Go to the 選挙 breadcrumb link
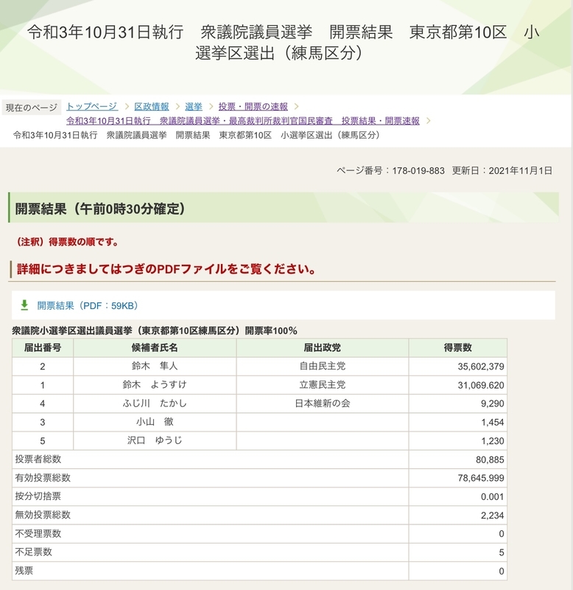 click(194, 106)
